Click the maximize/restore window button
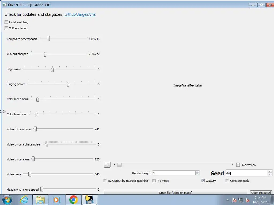The height and width of the screenshot is (205, 274). tap(261, 5)
